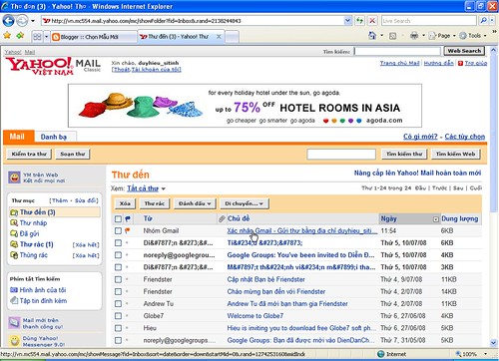Viewport: 499px width, 361px height.
Task: Open the Tools menu dropdown
Action: pyautogui.click(x=473, y=36)
